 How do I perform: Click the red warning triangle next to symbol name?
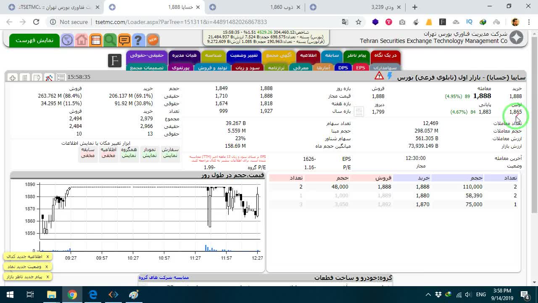point(379,76)
